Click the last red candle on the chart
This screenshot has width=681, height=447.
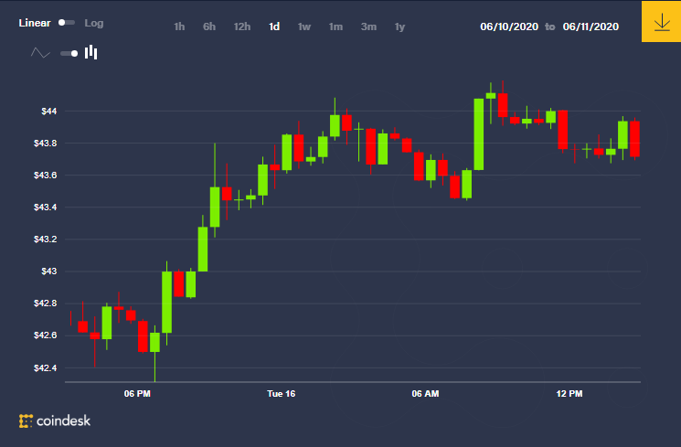634,139
